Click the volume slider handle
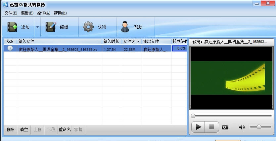 [259, 127]
